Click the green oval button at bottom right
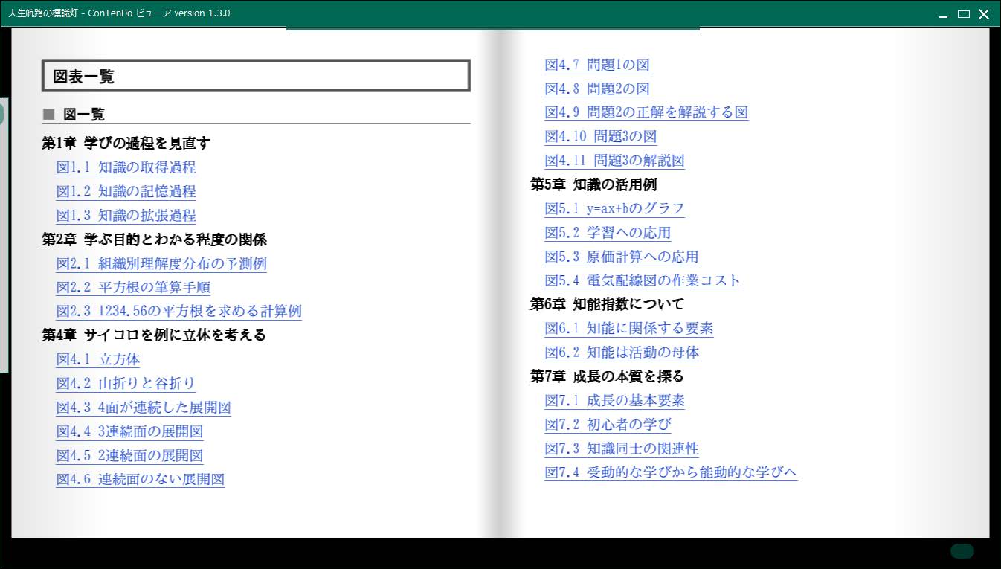Screen dimensions: 1001x569 coord(962,551)
